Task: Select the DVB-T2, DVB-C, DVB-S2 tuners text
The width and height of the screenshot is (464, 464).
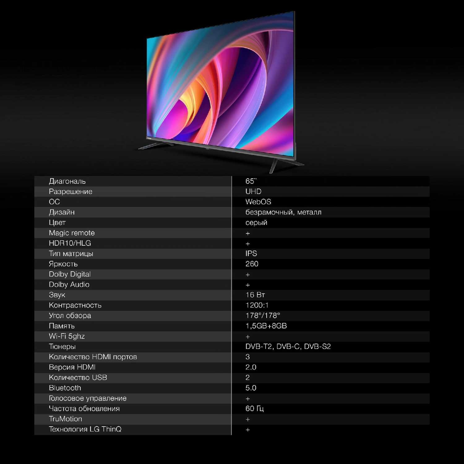Action: pos(288,347)
